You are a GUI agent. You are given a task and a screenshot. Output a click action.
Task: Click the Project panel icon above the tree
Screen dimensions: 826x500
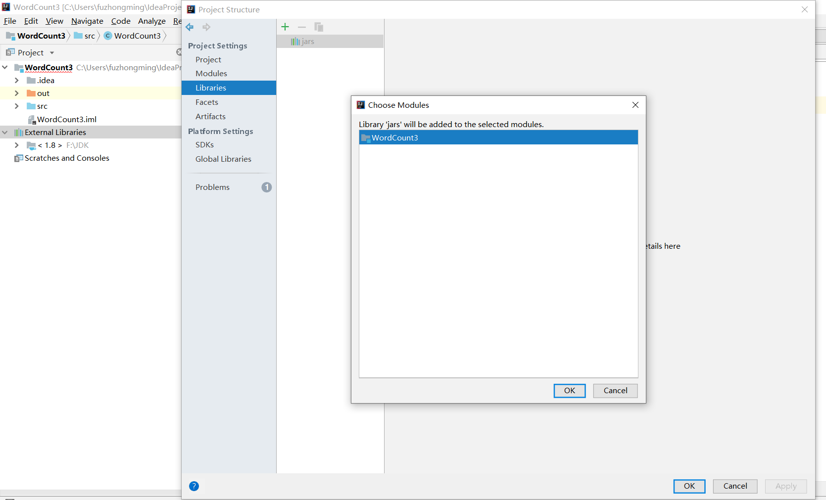point(11,52)
